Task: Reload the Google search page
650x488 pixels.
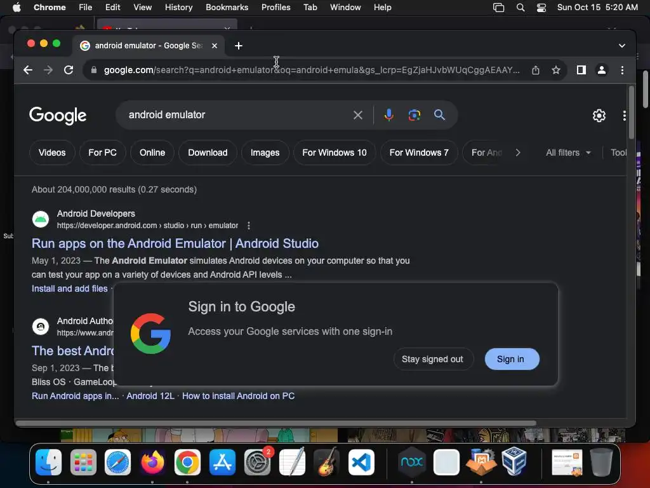Action: (69, 70)
